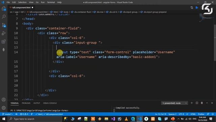
Task: Click the ENG language indicator in tray
Action: click(x=194, y=119)
